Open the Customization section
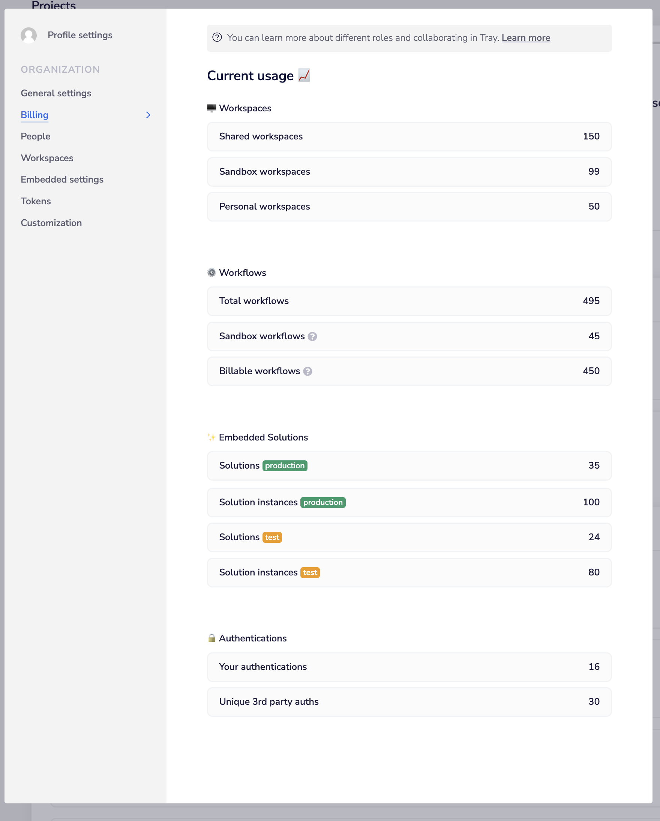This screenshot has width=660, height=821. (51, 223)
